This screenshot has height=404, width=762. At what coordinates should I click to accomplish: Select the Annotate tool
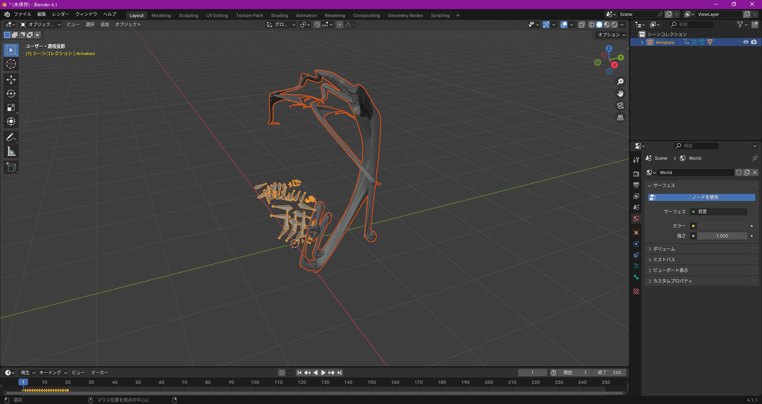pos(11,138)
